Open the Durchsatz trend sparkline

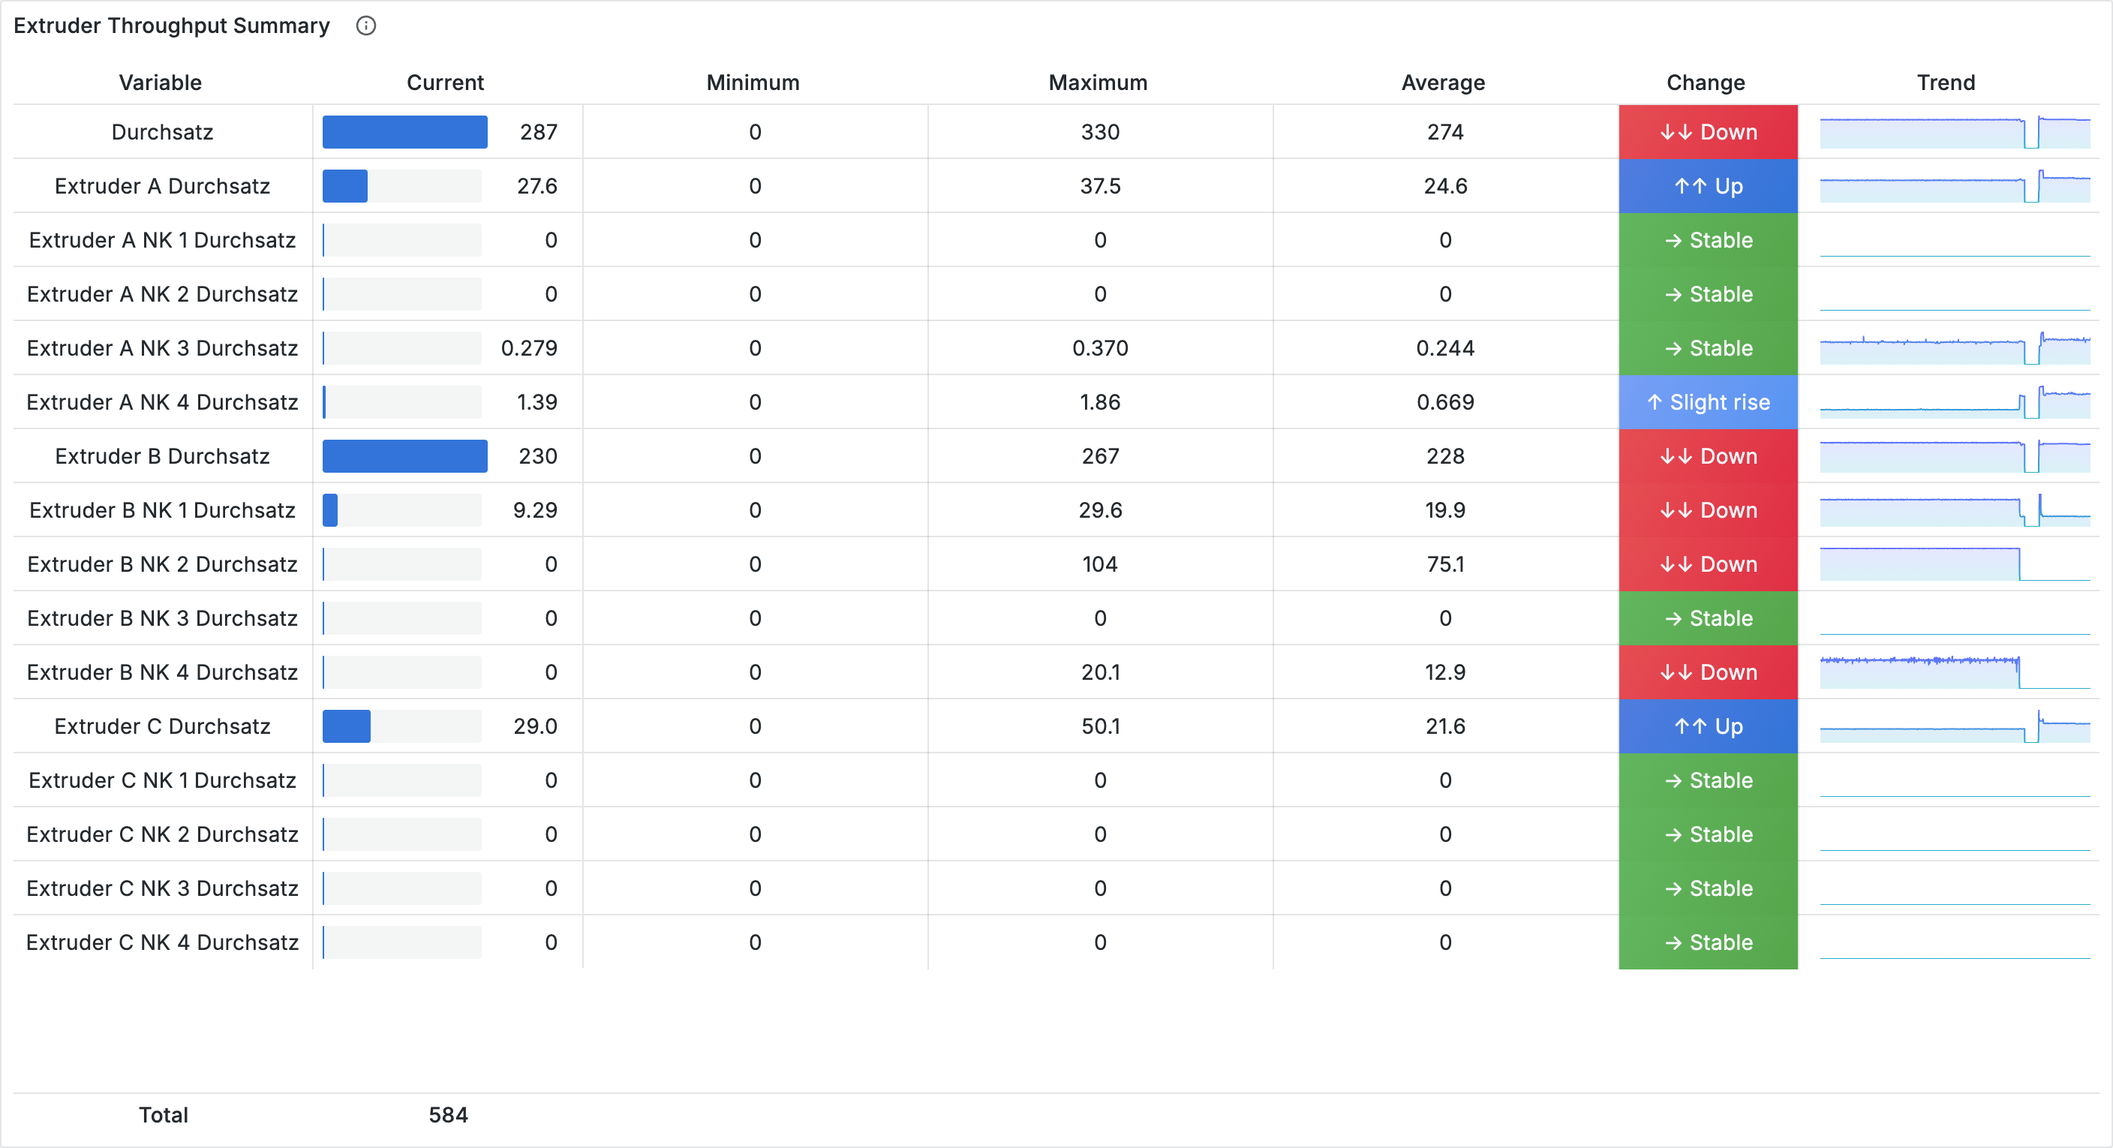click(x=1954, y=132)
